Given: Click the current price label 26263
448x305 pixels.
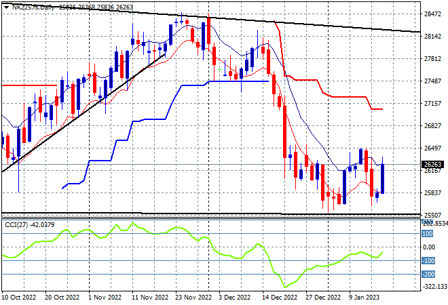Looking at the screenshot, I should click(432, 164).
